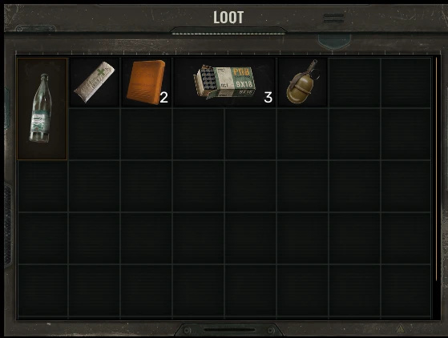448x338 pixels.
Task: Click the LOOT header title
Action: click(x=228, y=18)
